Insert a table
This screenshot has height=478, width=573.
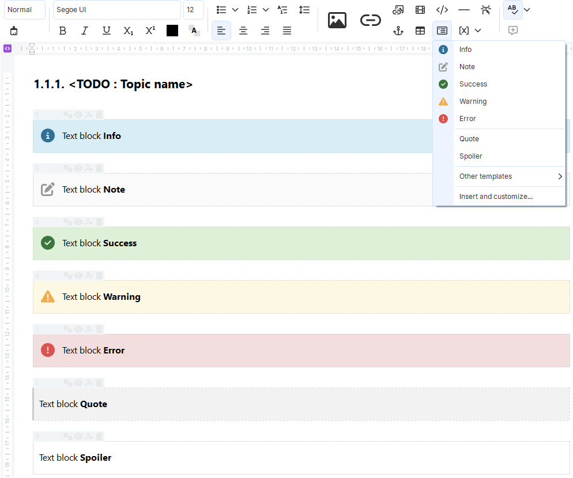tap(420, 31)
